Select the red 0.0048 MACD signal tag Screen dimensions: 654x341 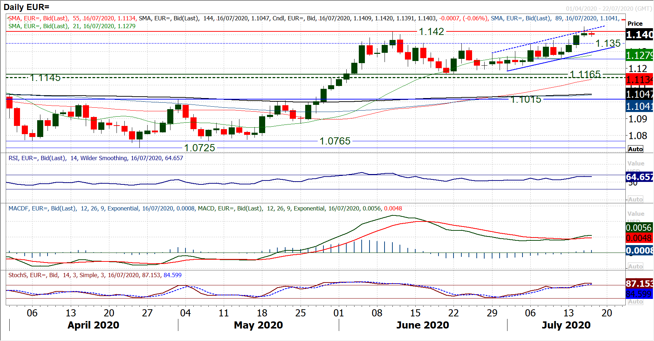click(x=639, y=238)
